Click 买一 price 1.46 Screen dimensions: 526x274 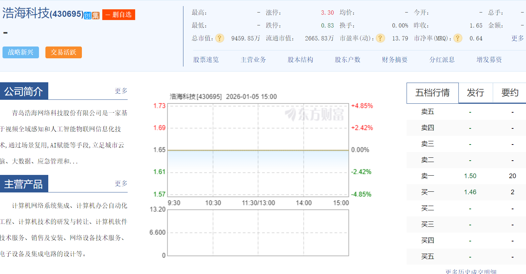tap(470, 192)
